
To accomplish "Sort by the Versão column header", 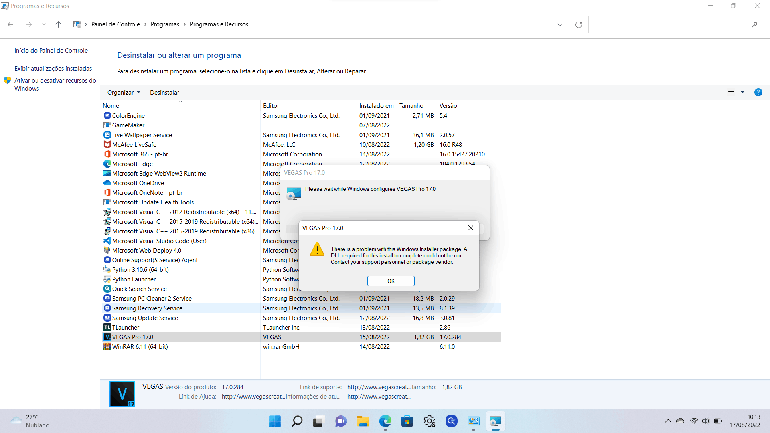I will click(469, 105).
